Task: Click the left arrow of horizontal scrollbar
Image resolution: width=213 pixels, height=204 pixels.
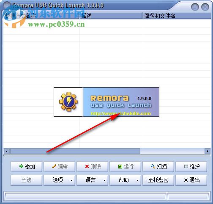Action: [6, 152]
